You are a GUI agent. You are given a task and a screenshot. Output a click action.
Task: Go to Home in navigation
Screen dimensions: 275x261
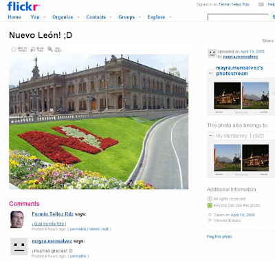click(14, 17)
